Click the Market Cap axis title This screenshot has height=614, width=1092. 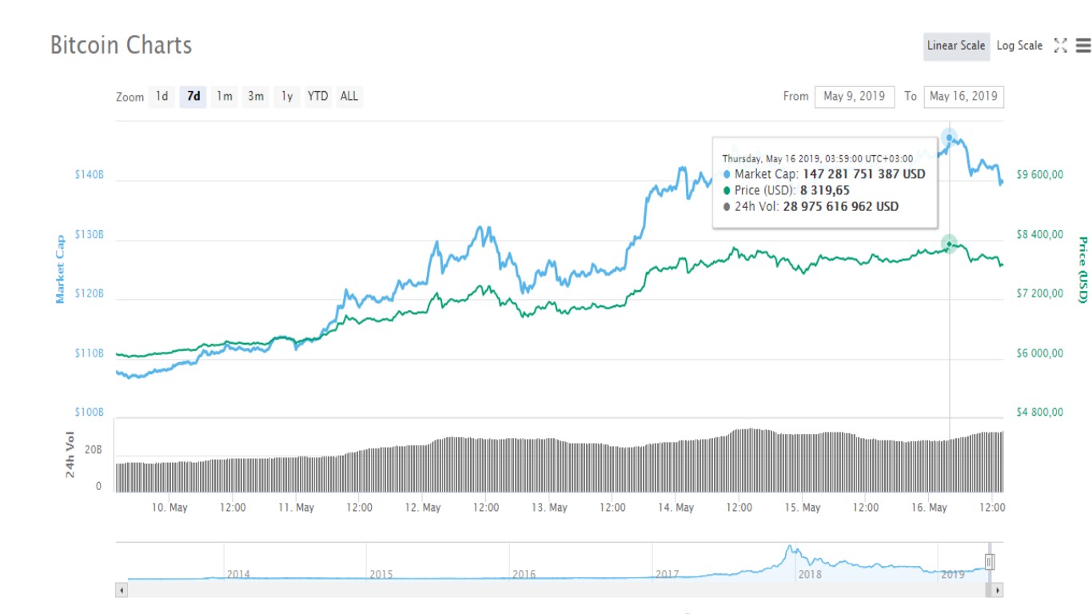[60, 269]
